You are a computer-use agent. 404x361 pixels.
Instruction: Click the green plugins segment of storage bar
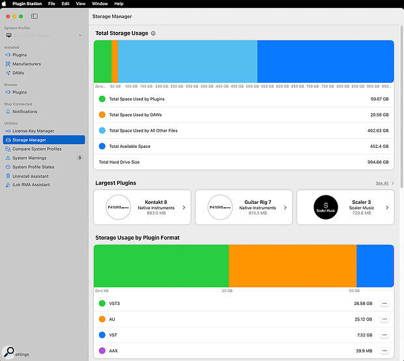pos(102,61)
